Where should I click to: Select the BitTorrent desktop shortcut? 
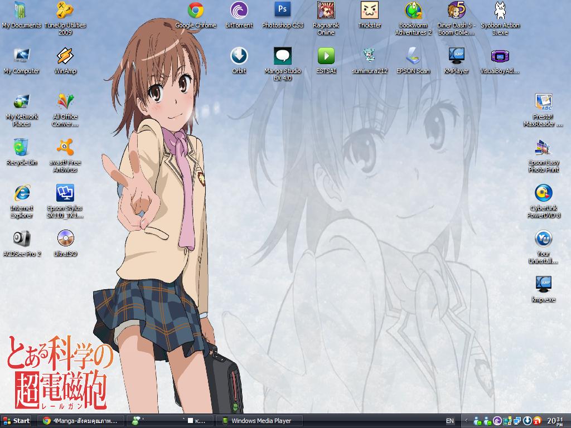pos(239,15)
